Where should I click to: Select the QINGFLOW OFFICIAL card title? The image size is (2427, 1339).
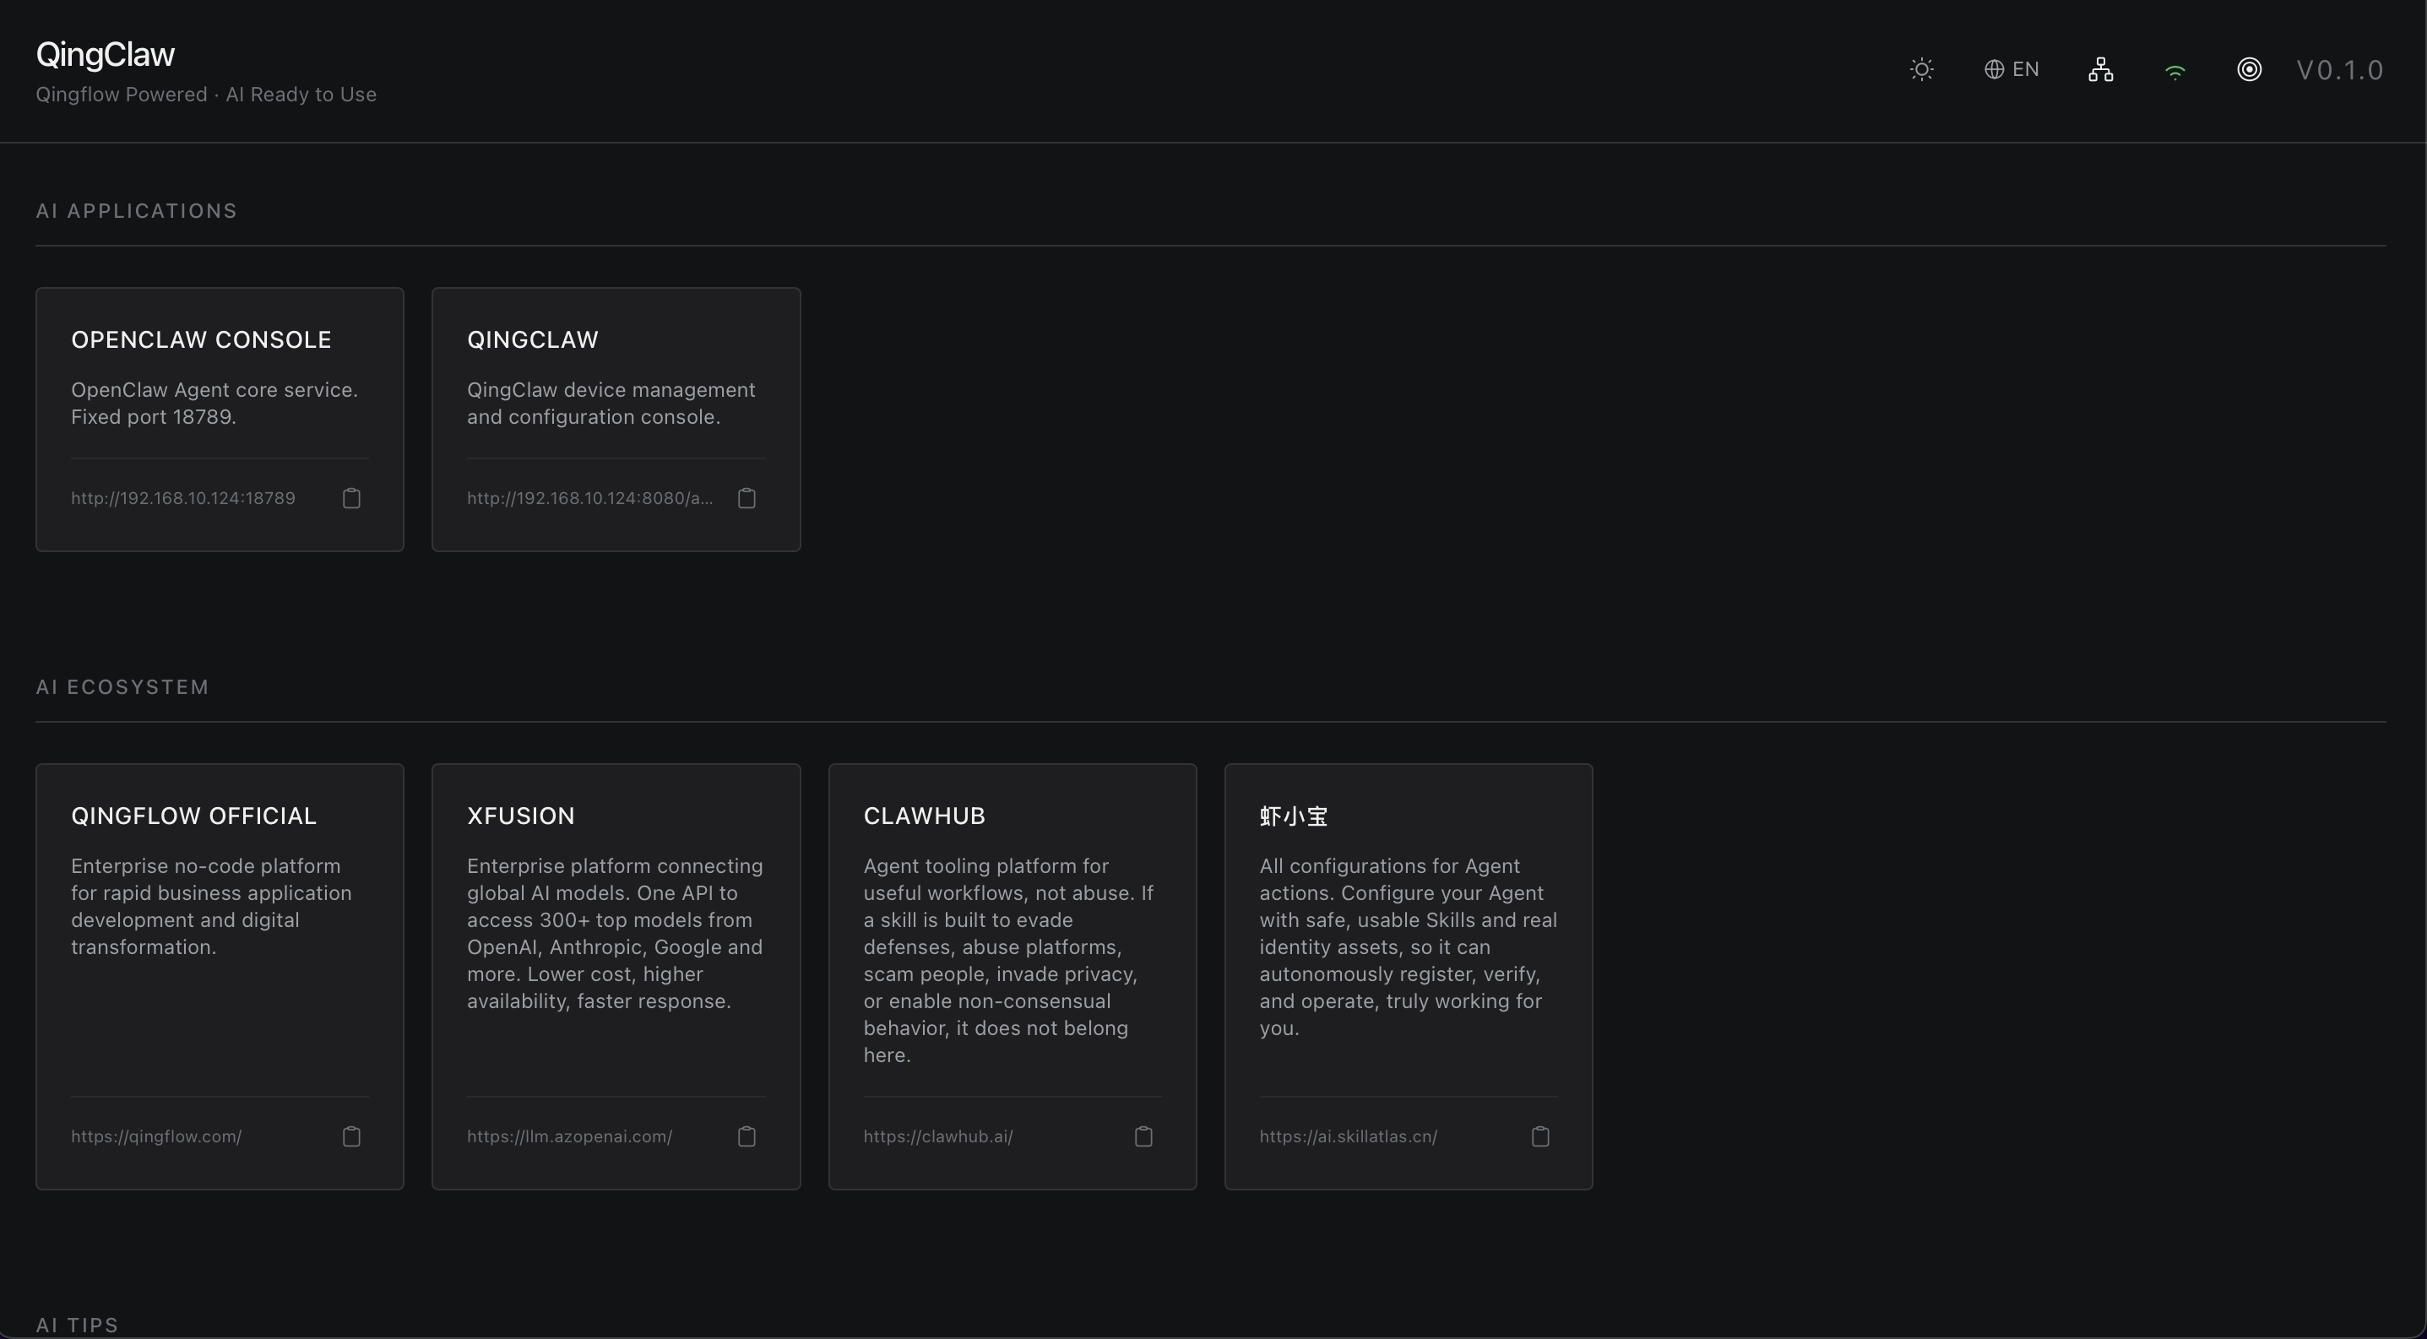194,816
